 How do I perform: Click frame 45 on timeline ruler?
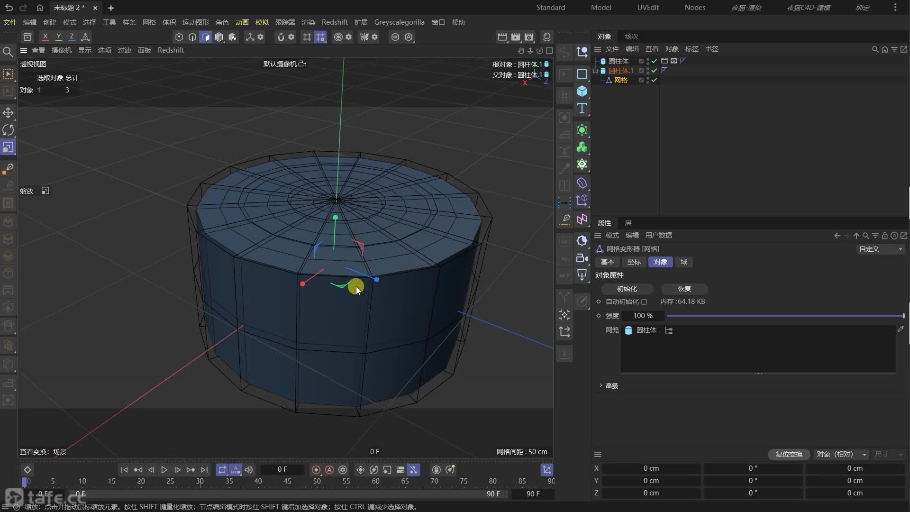(287, 481)
